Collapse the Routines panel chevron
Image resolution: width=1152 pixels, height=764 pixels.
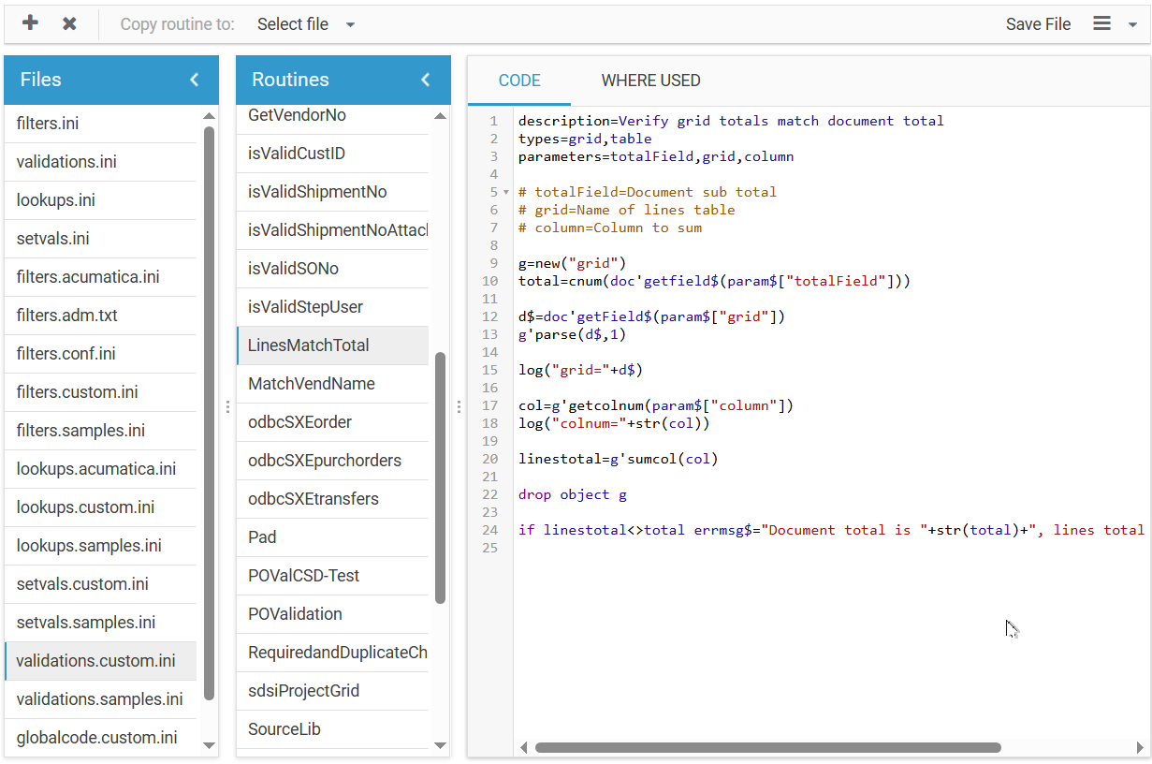(426, 80)
